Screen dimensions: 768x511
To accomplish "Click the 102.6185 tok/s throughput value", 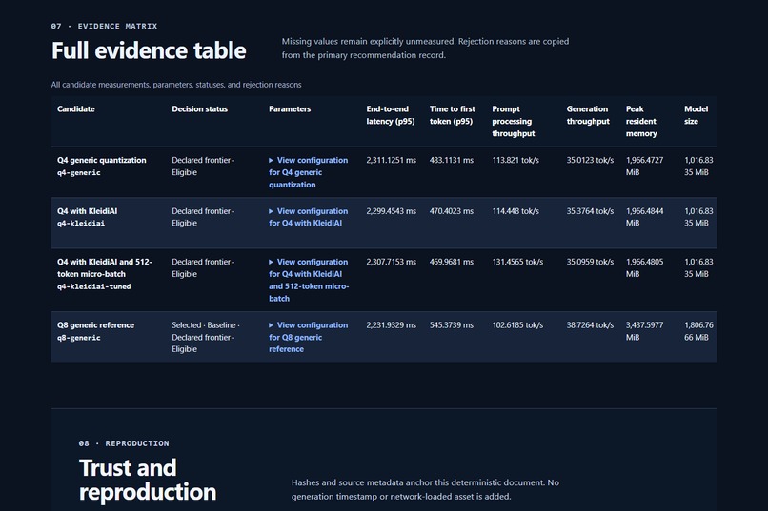I will point(517,325).
